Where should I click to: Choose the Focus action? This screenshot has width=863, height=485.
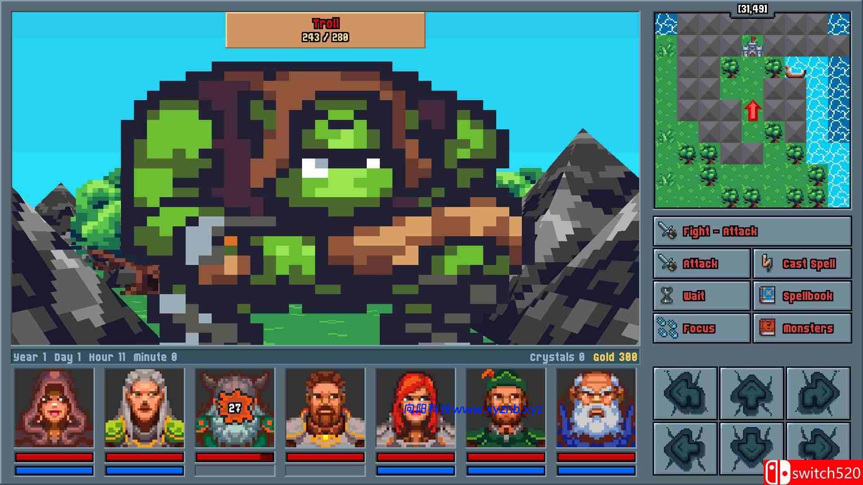[x=702, y=328]
